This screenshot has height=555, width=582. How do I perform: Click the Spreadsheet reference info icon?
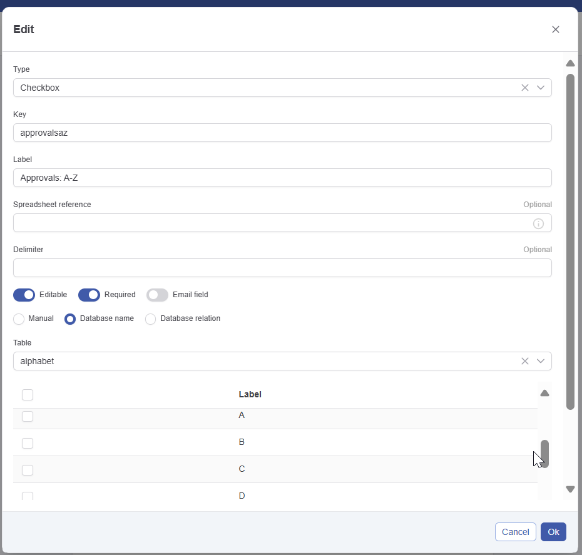[538, 223]
